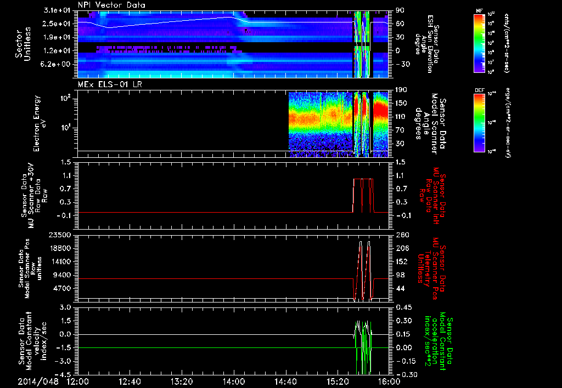Click the '150' scanner angle tick value

pos(401,103)
